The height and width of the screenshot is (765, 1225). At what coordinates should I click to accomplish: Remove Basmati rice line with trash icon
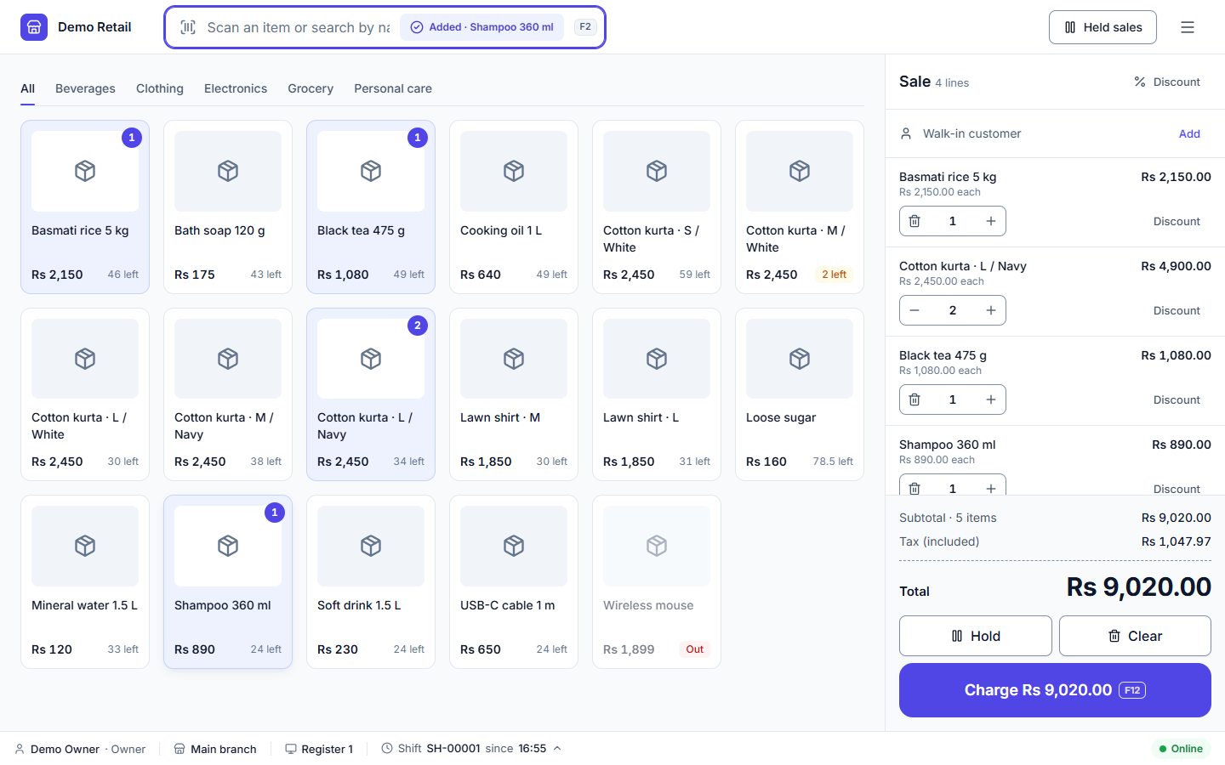pyautogui.click(x=914, y=221)
